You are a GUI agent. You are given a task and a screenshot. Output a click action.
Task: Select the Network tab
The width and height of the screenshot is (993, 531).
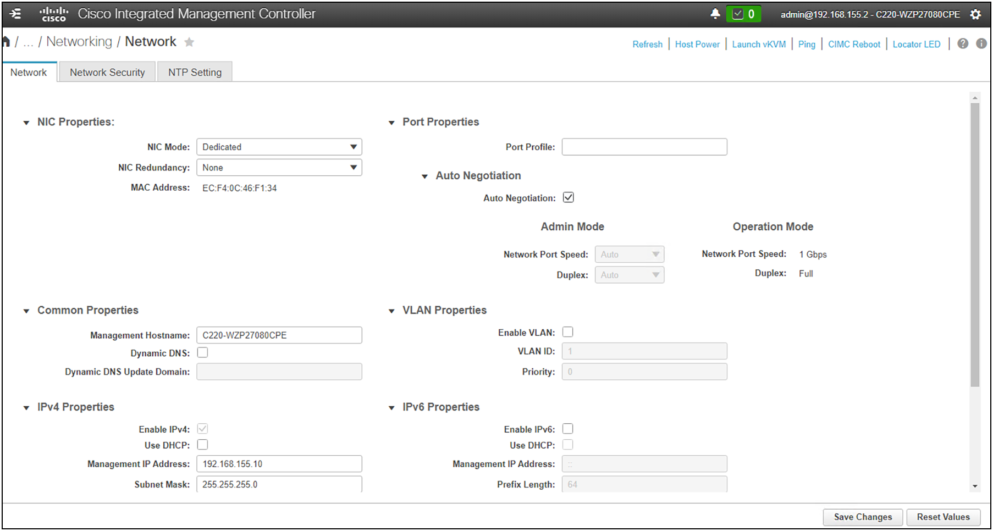(29, 72)
